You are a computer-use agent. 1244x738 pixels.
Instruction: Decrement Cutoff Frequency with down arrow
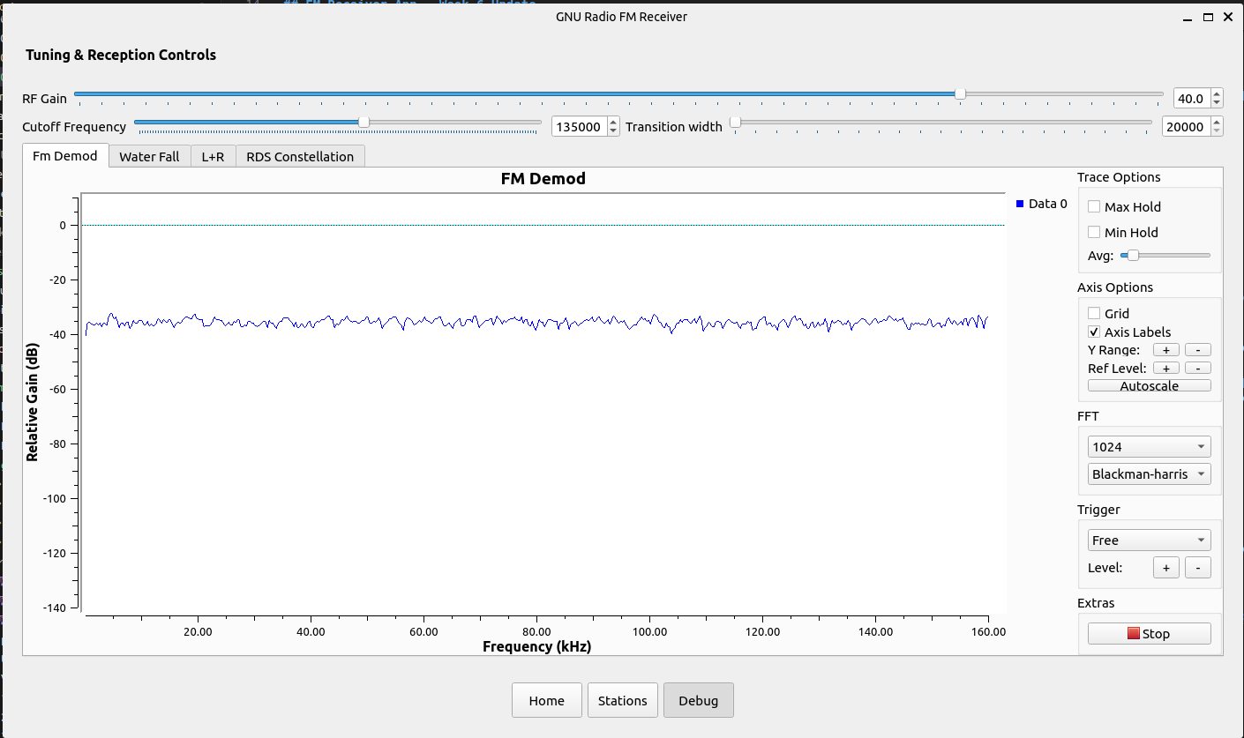614,131
